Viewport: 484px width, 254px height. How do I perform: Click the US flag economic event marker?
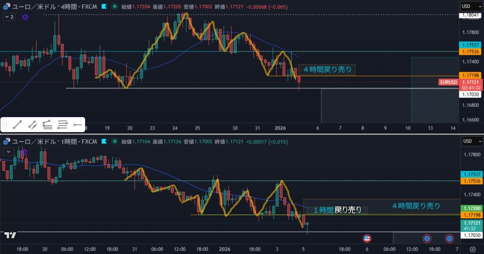366,238
